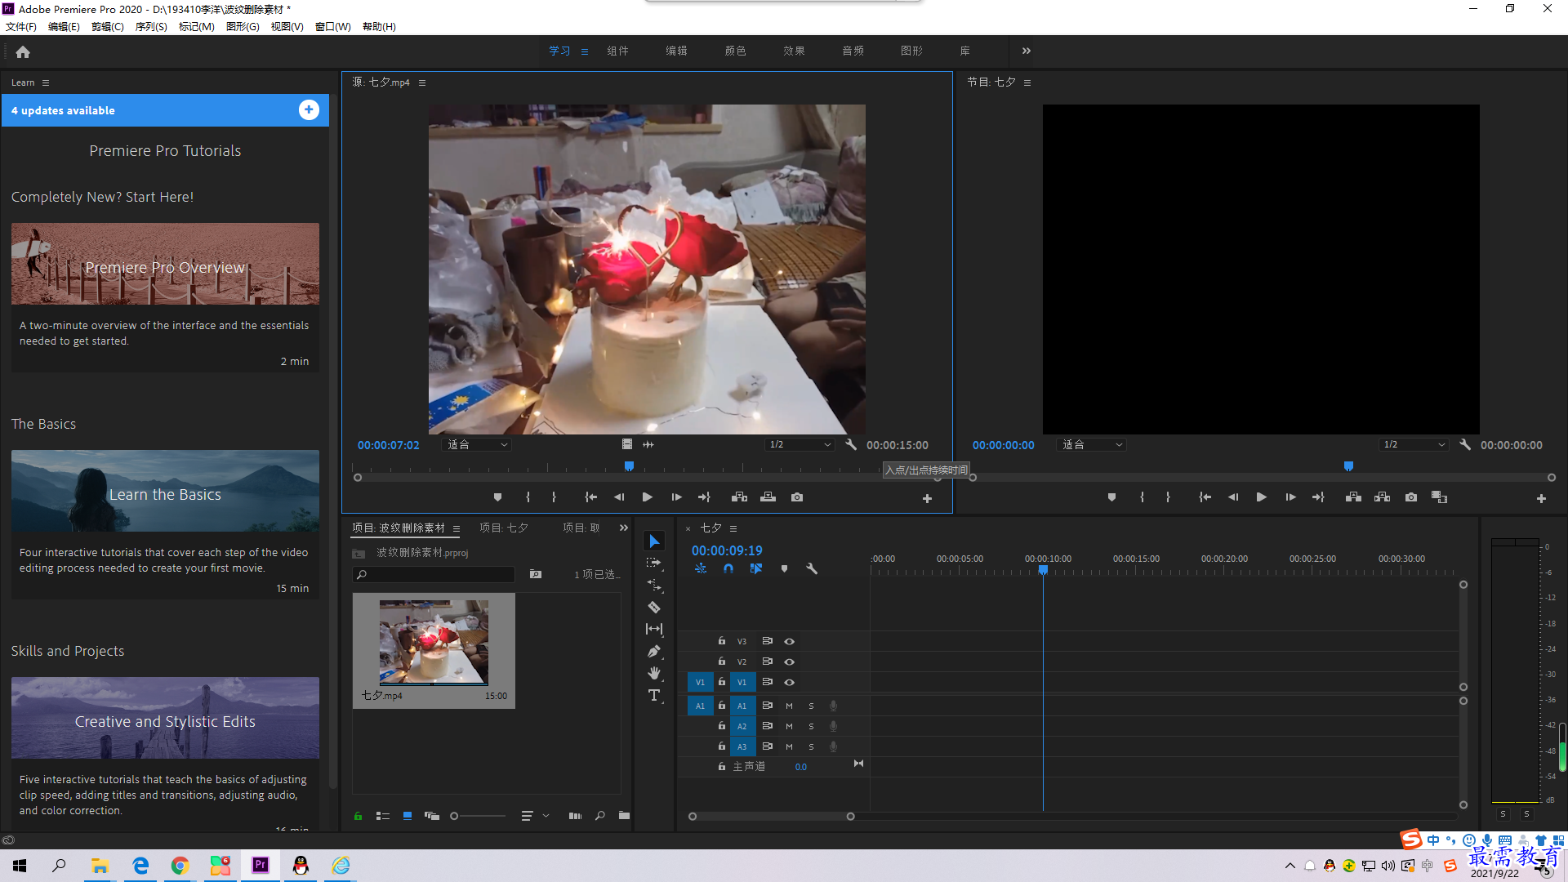
Task: Expand workspace overflow chevron
Action: [x=1026, y=51]
